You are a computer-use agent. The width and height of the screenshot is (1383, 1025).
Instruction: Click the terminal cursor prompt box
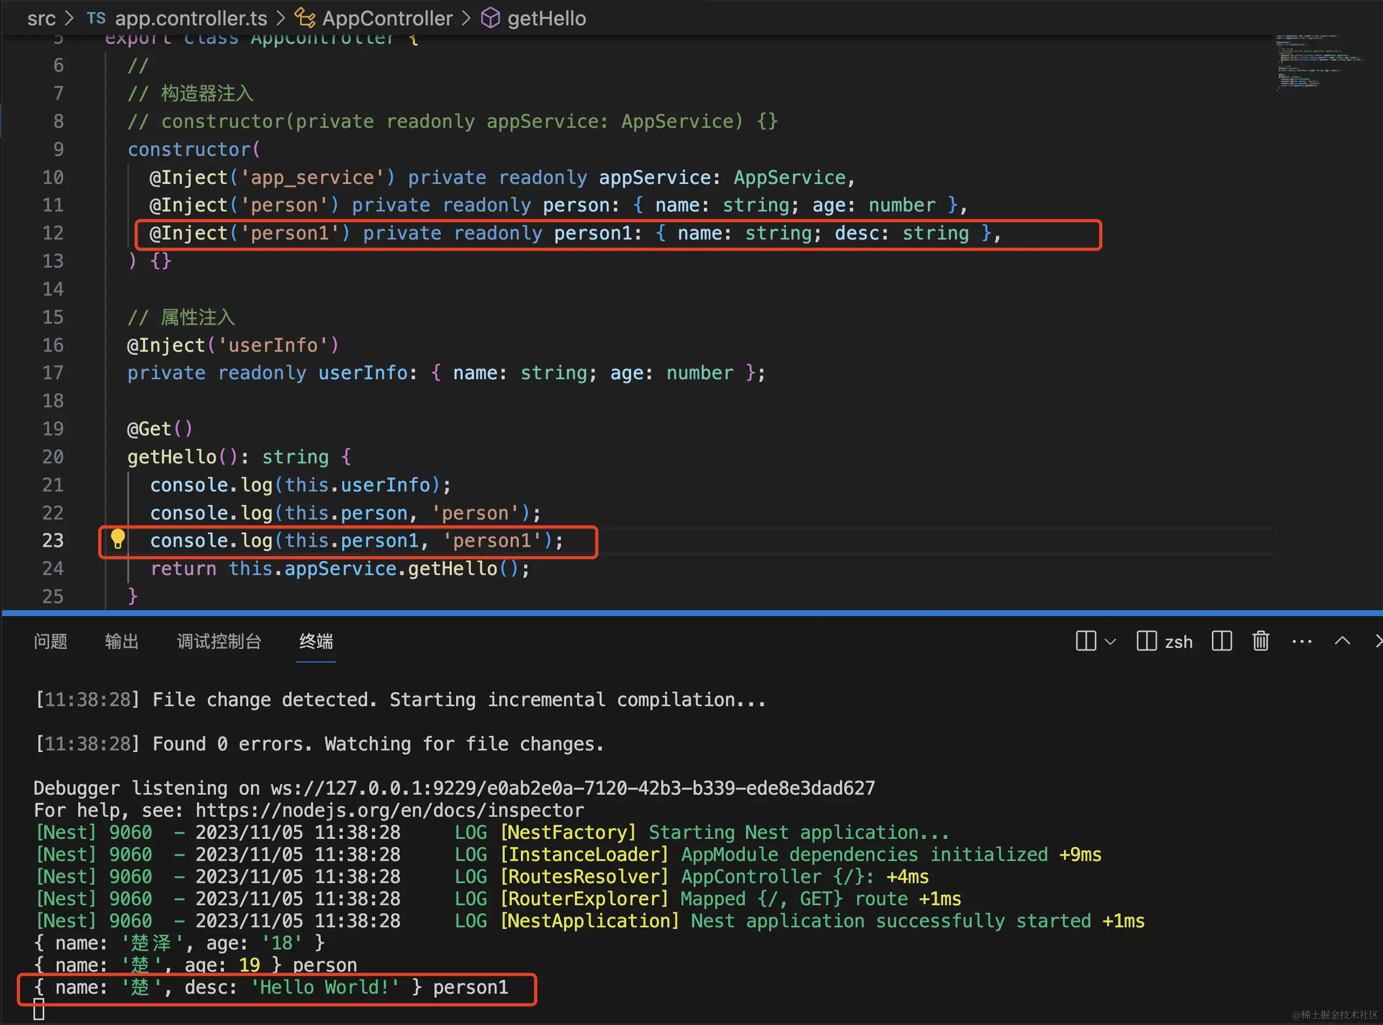(x=39, y=1009)
